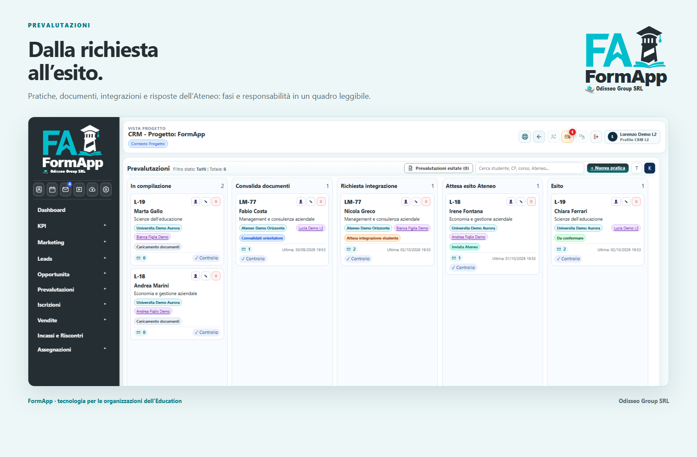
Task: Click the edit pencil icon on Andrea Marini card
Action: [206, 276]
